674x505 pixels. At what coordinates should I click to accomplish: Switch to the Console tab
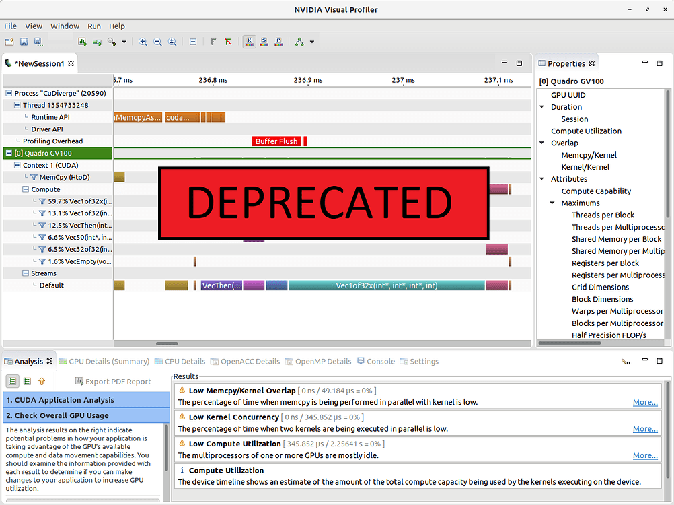381,361
